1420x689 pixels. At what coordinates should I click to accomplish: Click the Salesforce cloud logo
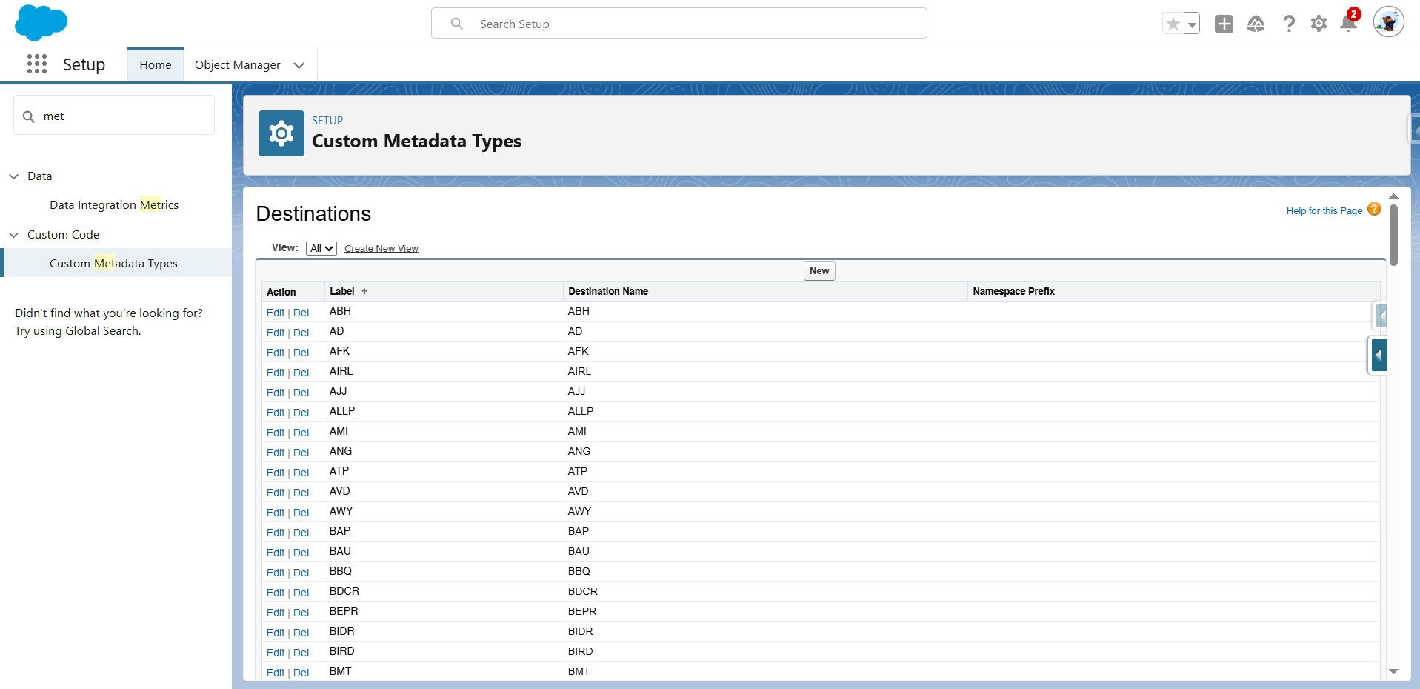point(41,23)
